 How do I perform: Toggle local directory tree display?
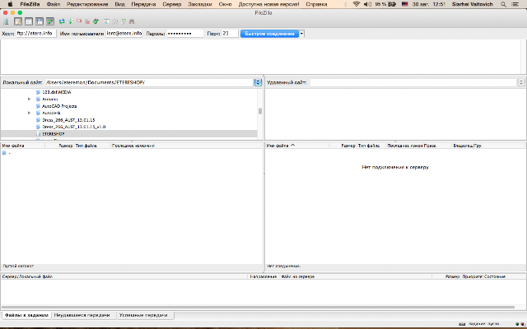coord(29,21)
